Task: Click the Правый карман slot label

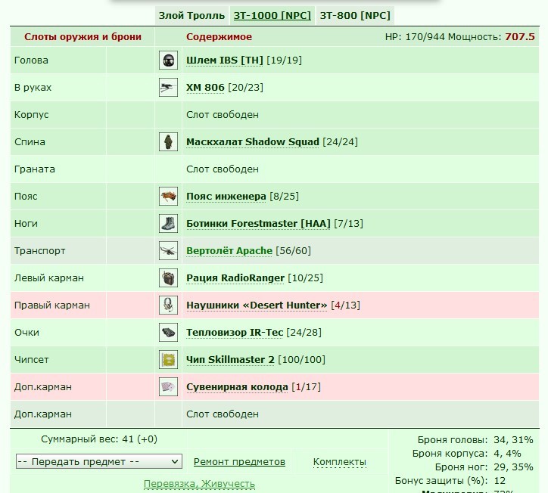Action: click(x=52, y=305)
